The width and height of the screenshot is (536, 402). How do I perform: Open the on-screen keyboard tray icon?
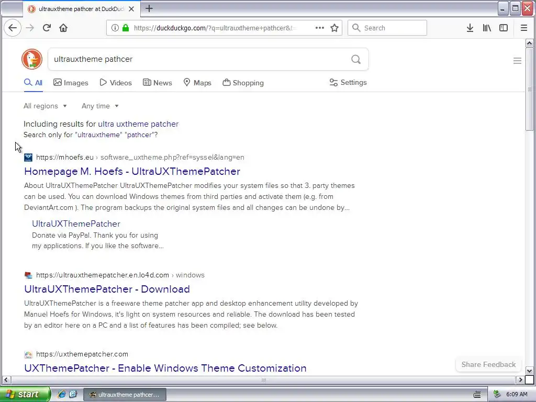tap(477, 395)
